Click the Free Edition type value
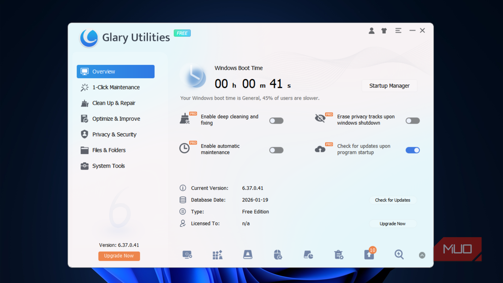503x283 pixels. tap(256, 212)
